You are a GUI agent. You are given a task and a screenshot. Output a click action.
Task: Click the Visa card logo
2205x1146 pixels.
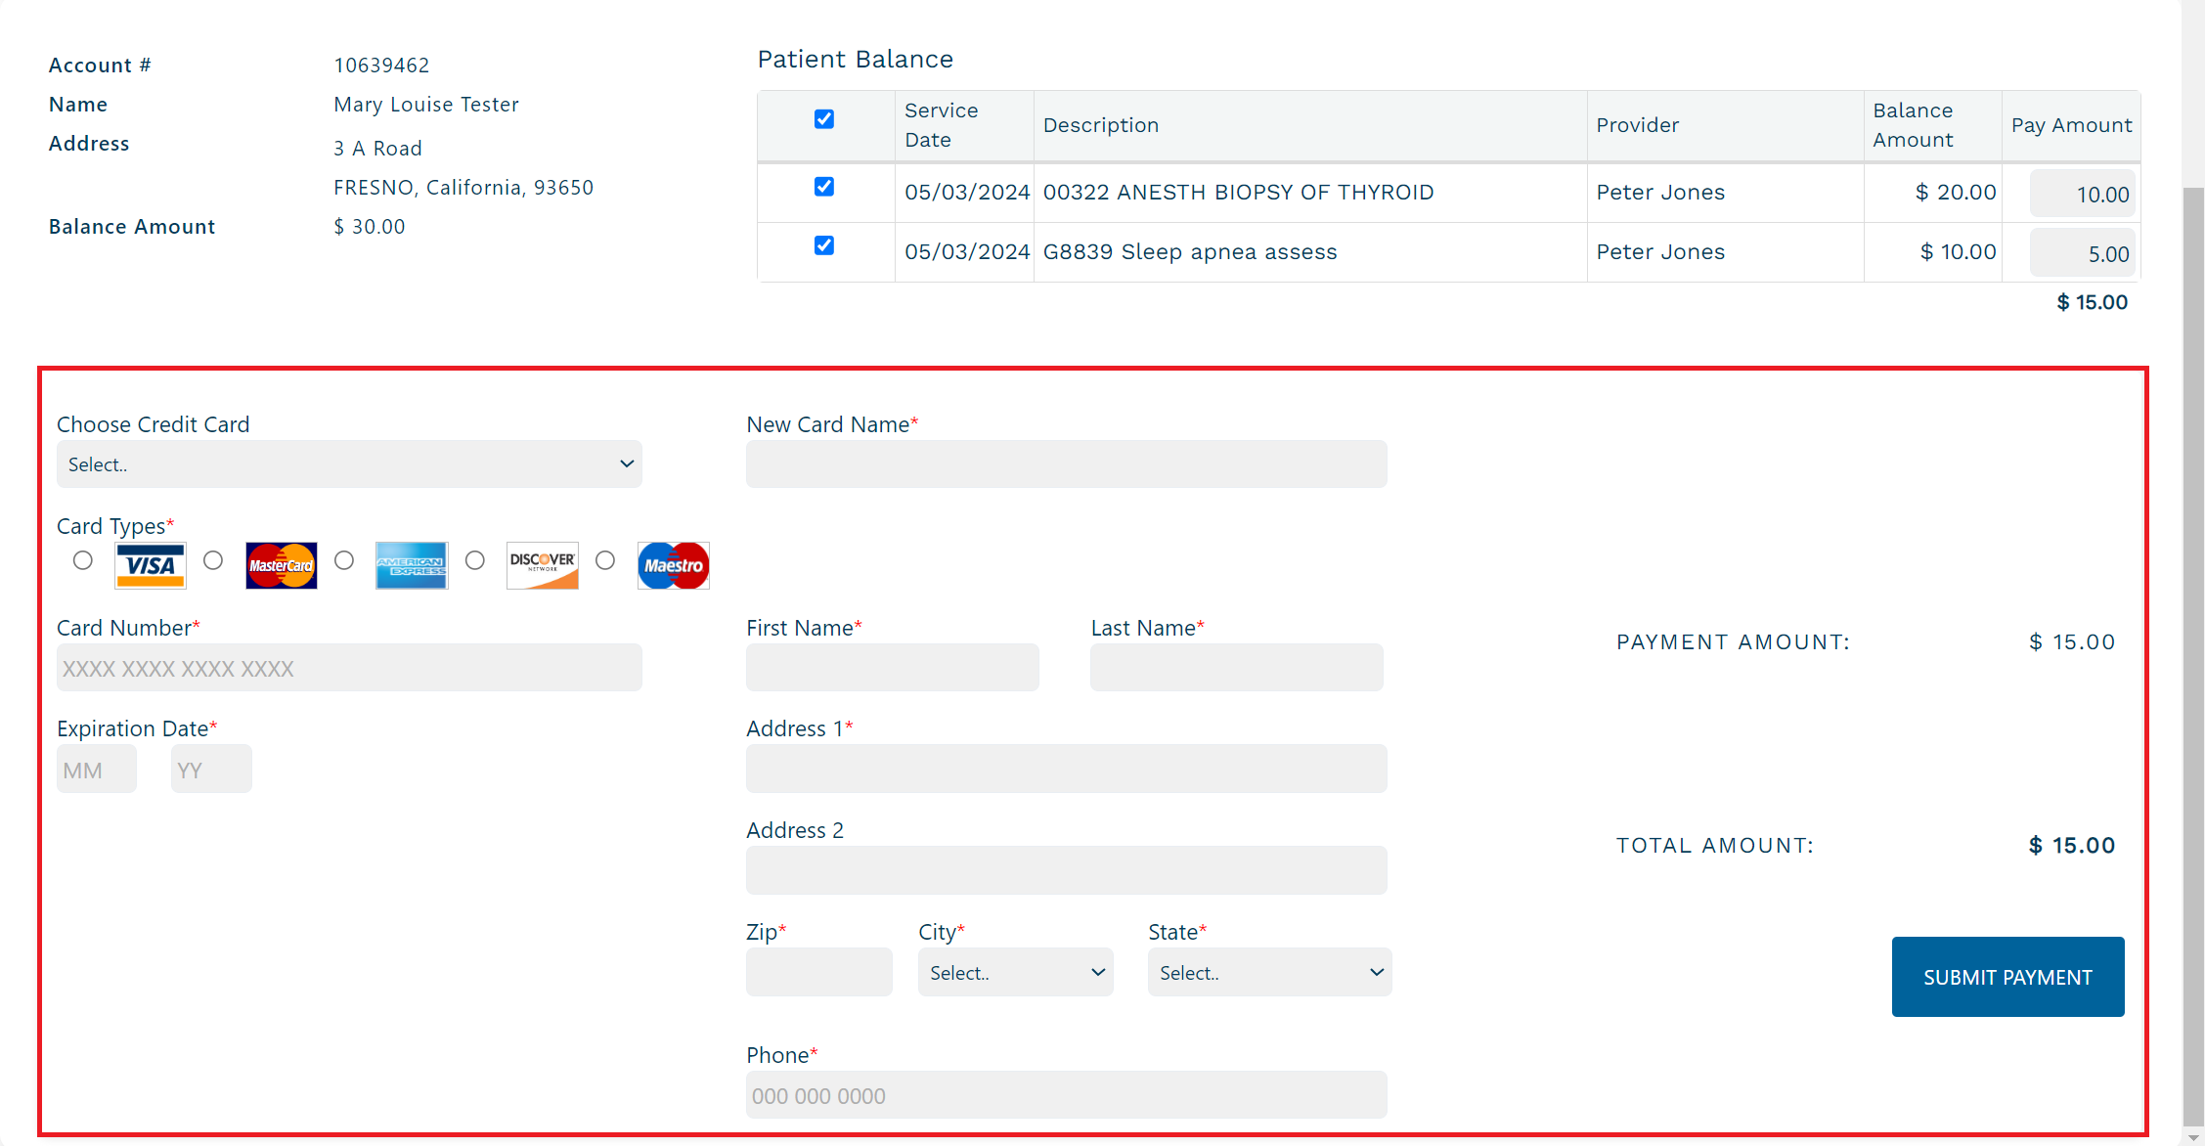pos(150,565)
